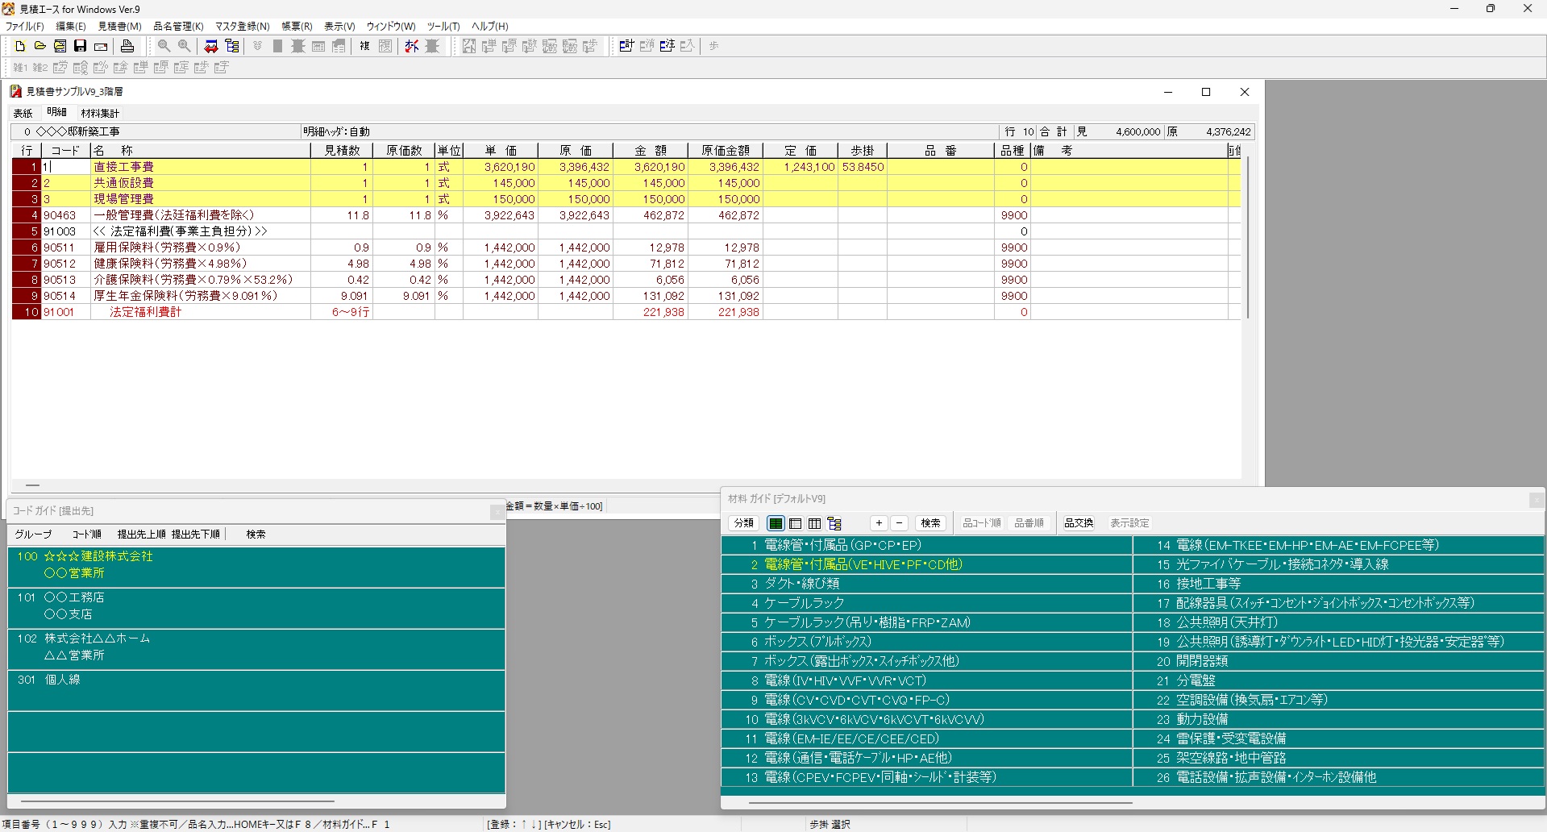
Task: Click the save-all icon beside Open
Action: click(60, 46)
